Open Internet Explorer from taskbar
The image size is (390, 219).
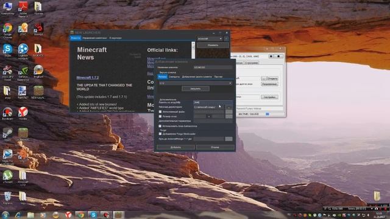coord(18,215)
